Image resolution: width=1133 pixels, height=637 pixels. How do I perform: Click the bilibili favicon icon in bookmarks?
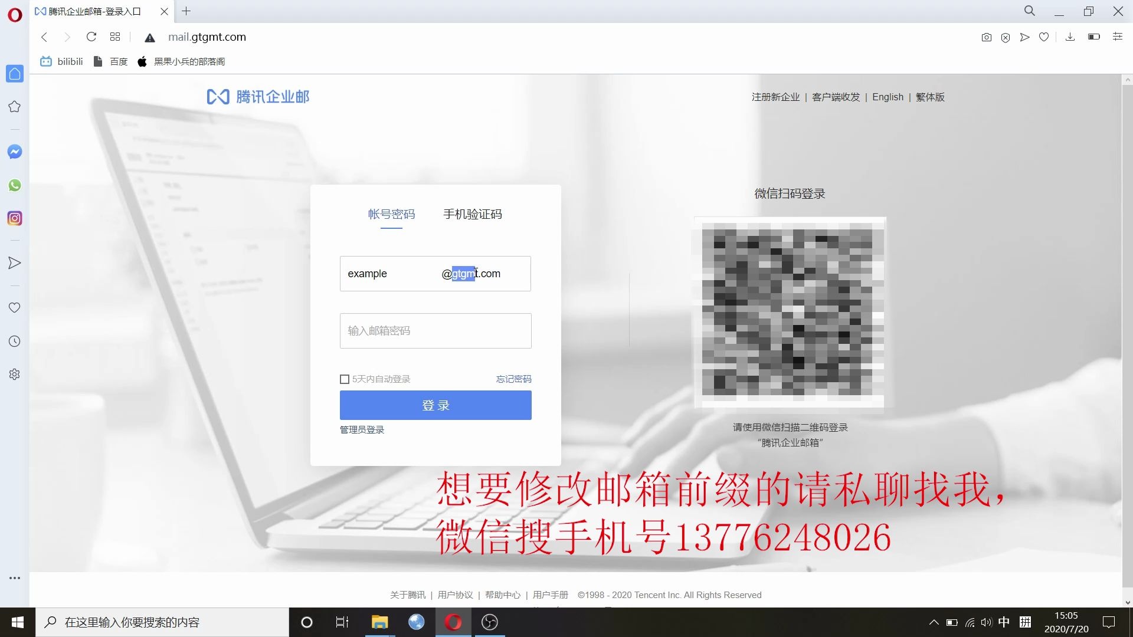click(47, 61)
